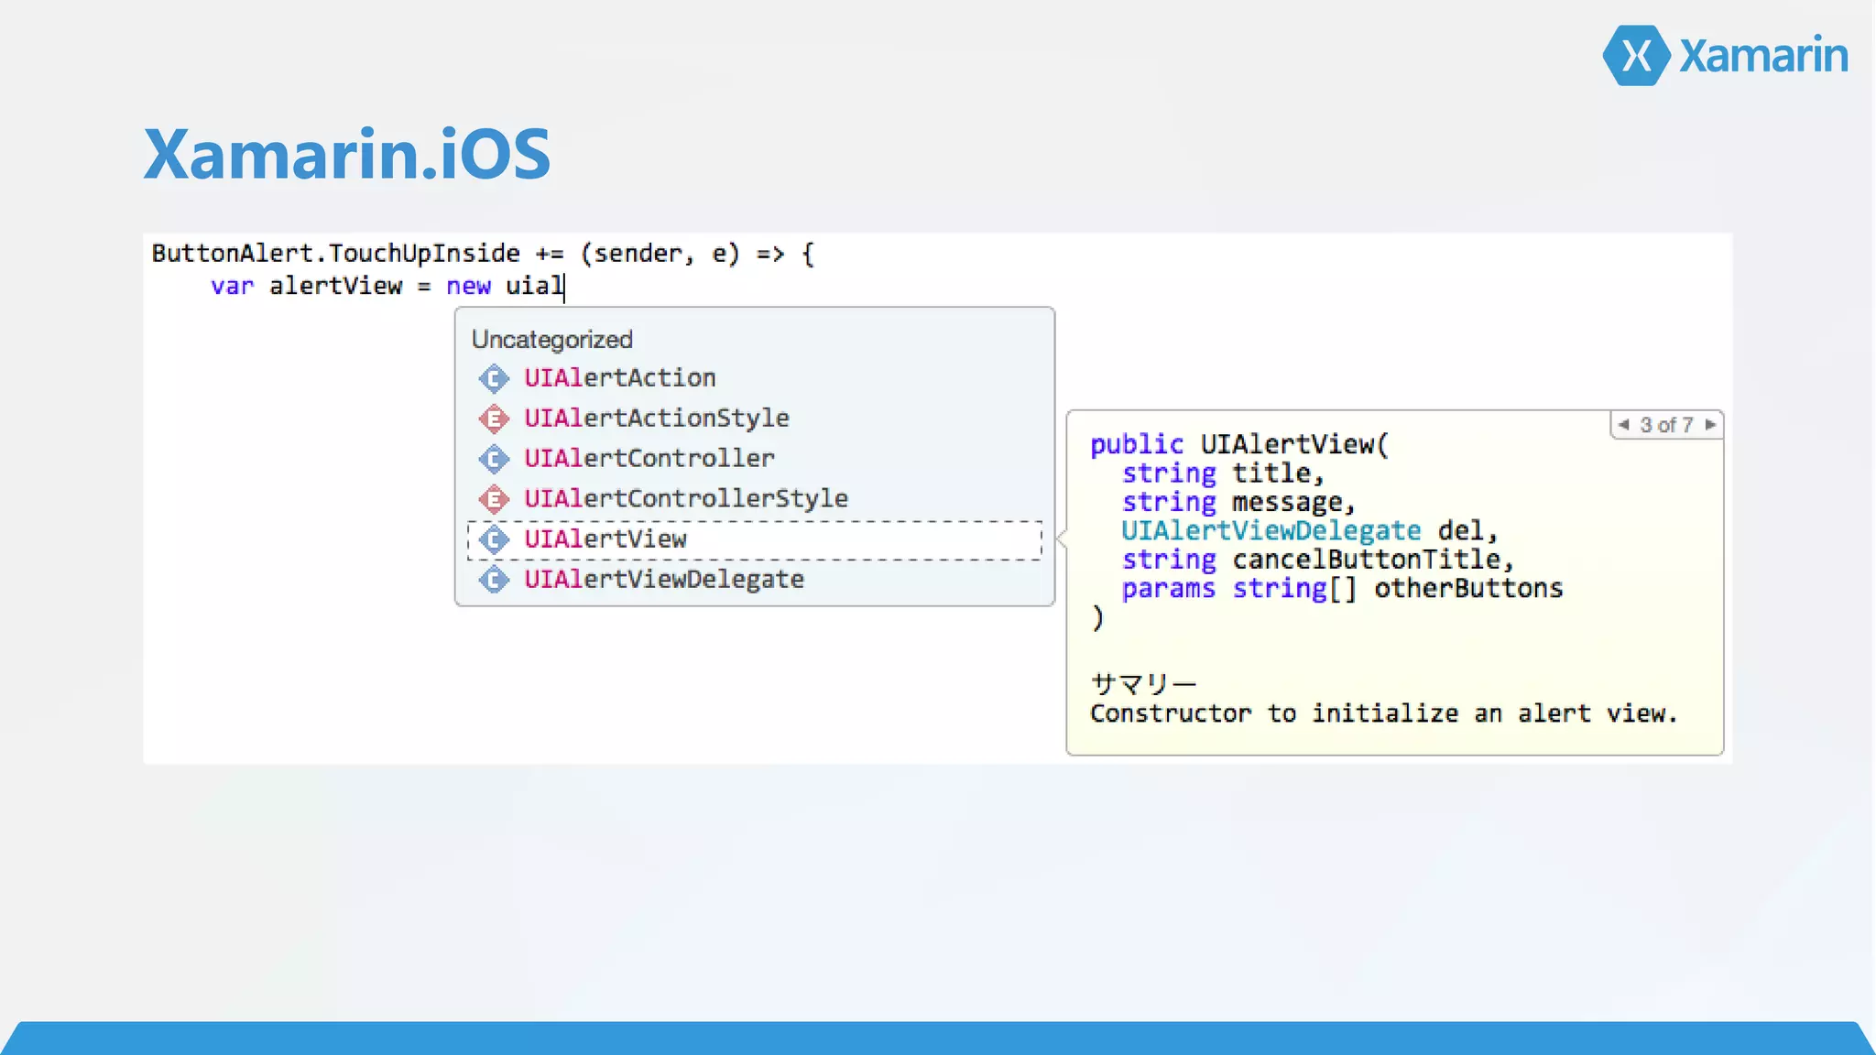
Task: Click the 'new' keyword in code
Action: tap(468, 287)
